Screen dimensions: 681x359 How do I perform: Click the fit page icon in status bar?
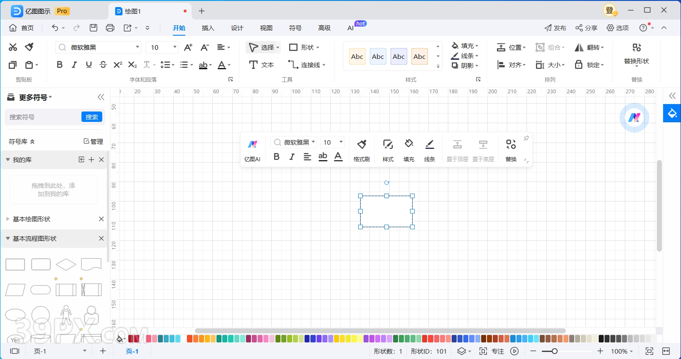(649, 351)
